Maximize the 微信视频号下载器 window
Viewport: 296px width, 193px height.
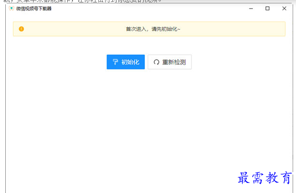[x=268, y=9]
